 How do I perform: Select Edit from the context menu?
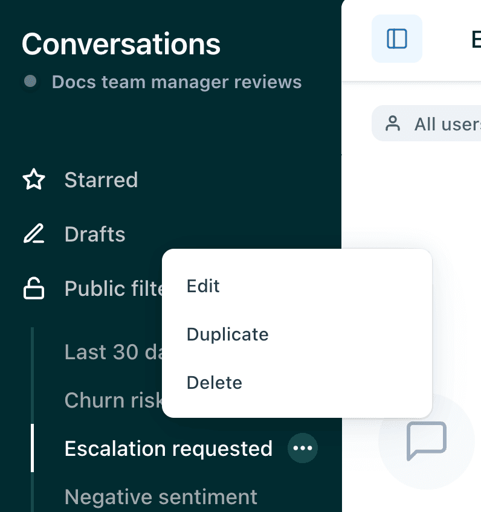203,286
